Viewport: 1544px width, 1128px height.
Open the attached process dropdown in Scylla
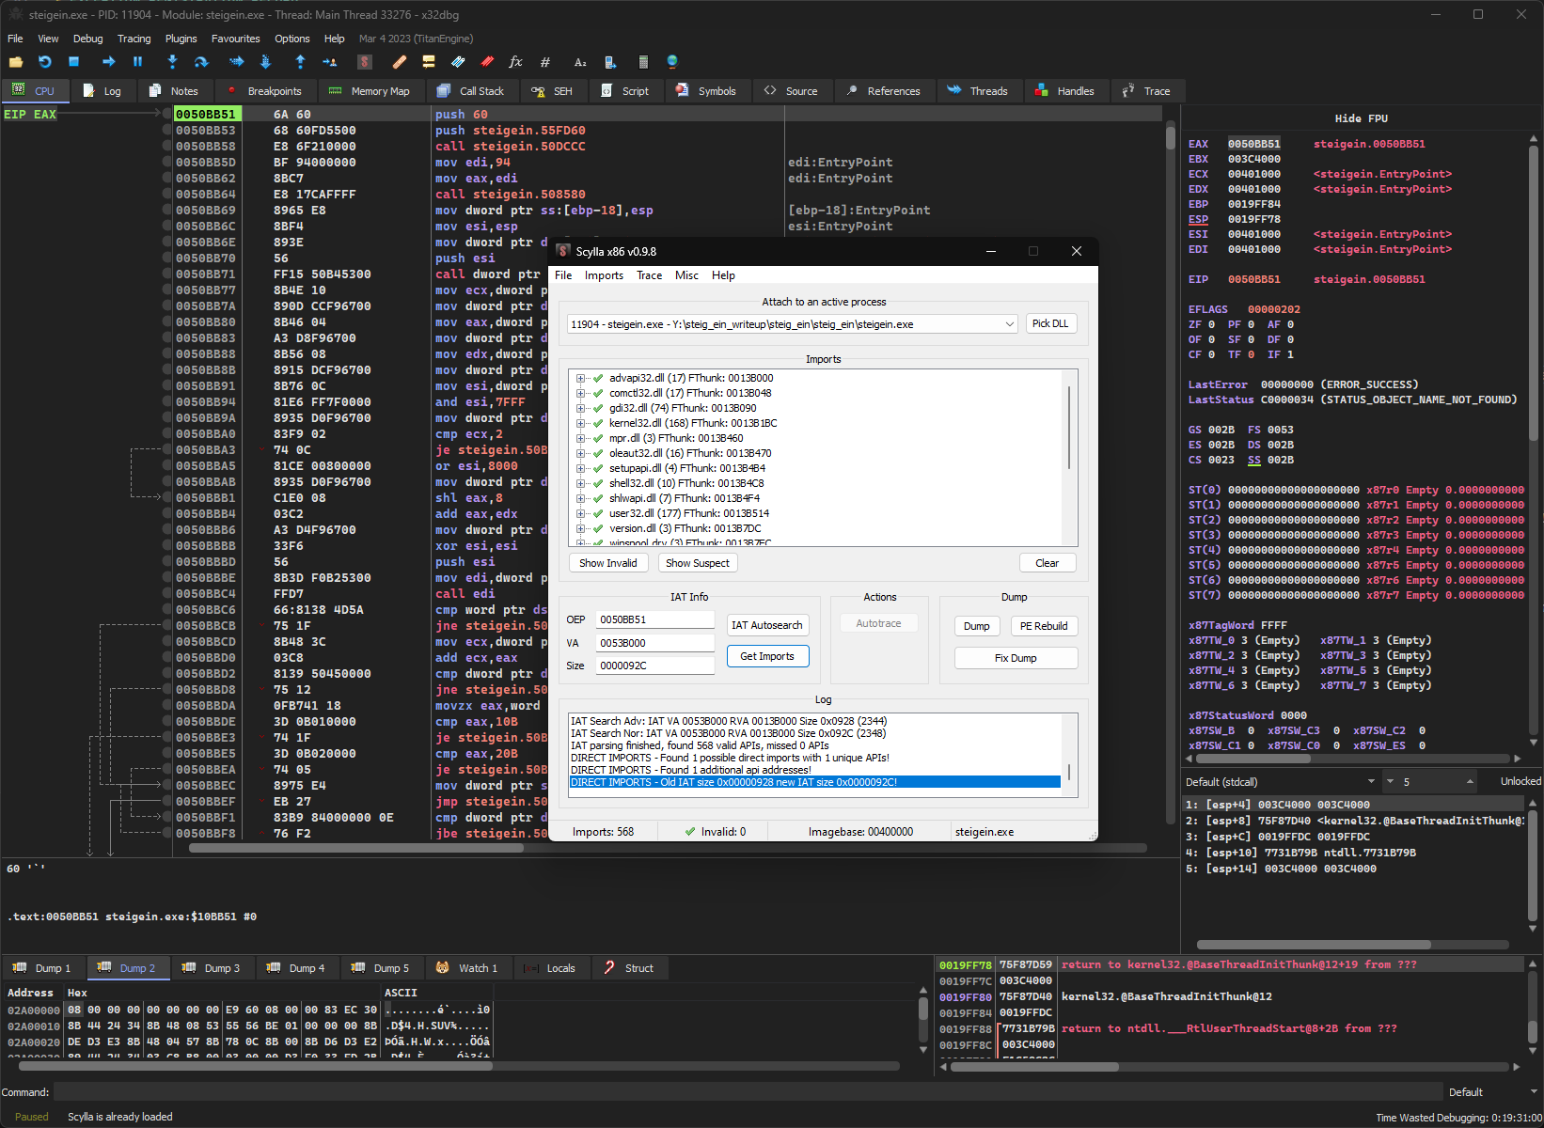point(1009,324)
